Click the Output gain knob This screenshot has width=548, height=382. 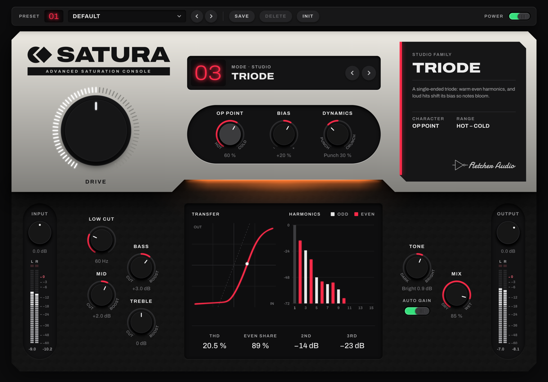click(x=508, y=232)
